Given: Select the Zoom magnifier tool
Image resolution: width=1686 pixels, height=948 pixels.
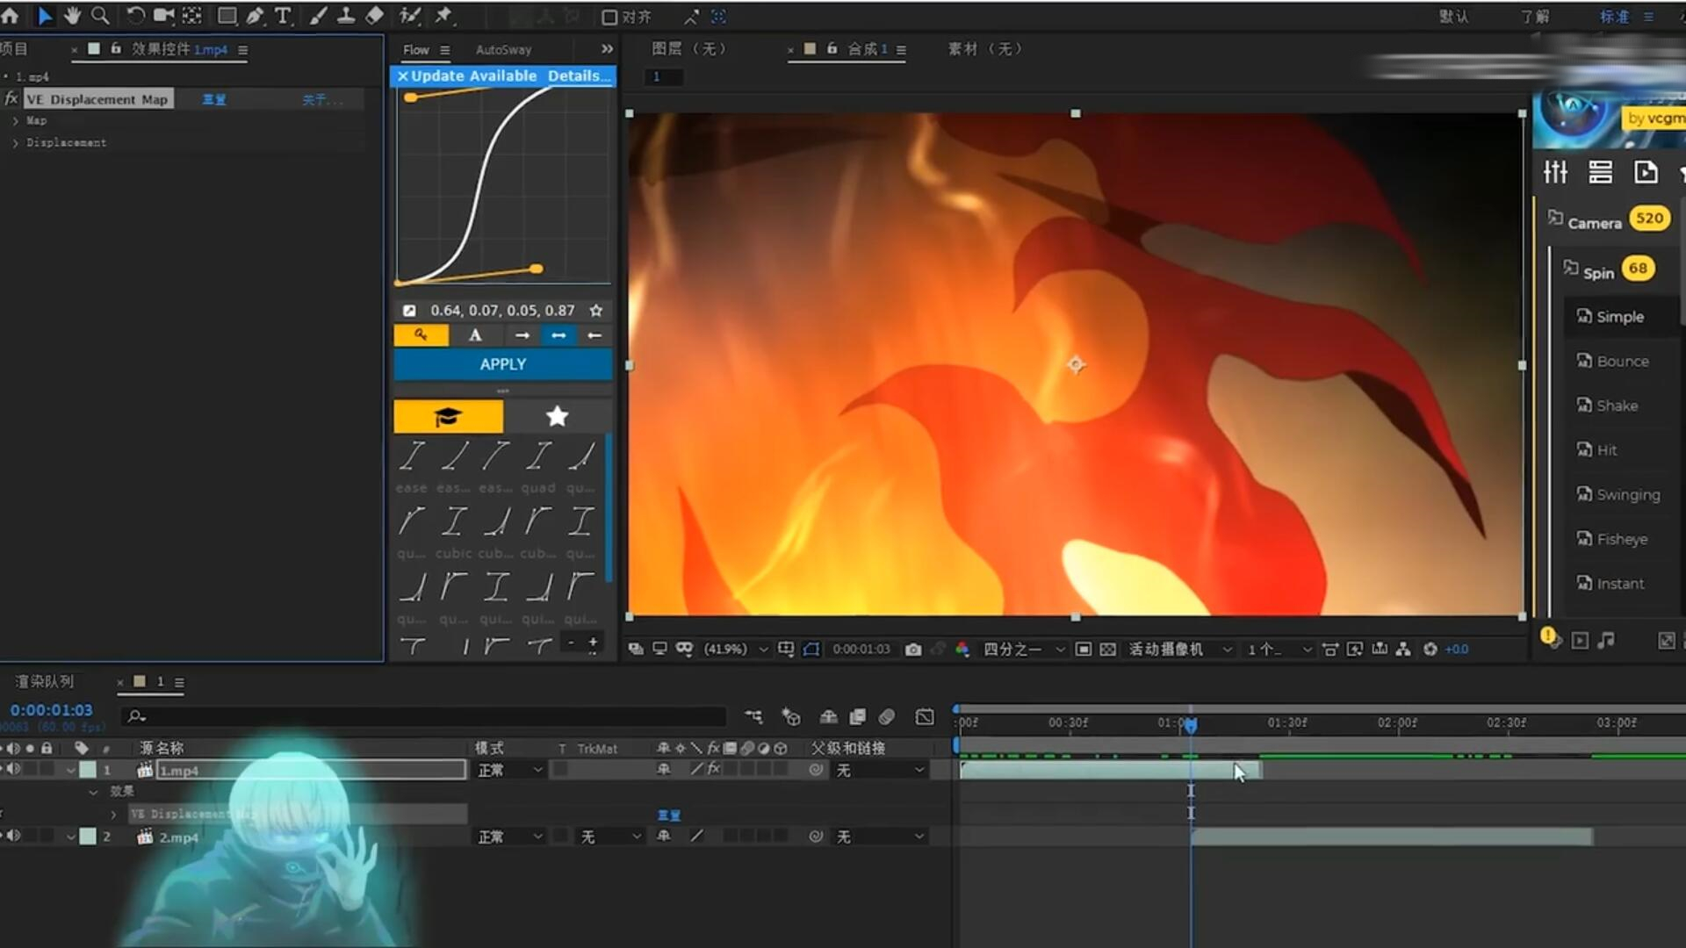Looking at the screenshot, I should pyautogui.click(x=100, y=16).
